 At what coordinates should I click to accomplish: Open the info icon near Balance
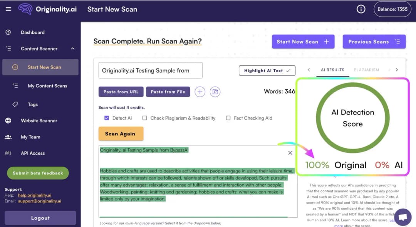click(361, 8)
